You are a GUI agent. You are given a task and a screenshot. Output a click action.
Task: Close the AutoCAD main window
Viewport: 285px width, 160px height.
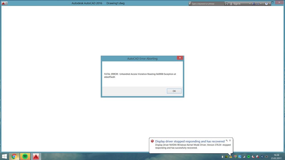279,2
